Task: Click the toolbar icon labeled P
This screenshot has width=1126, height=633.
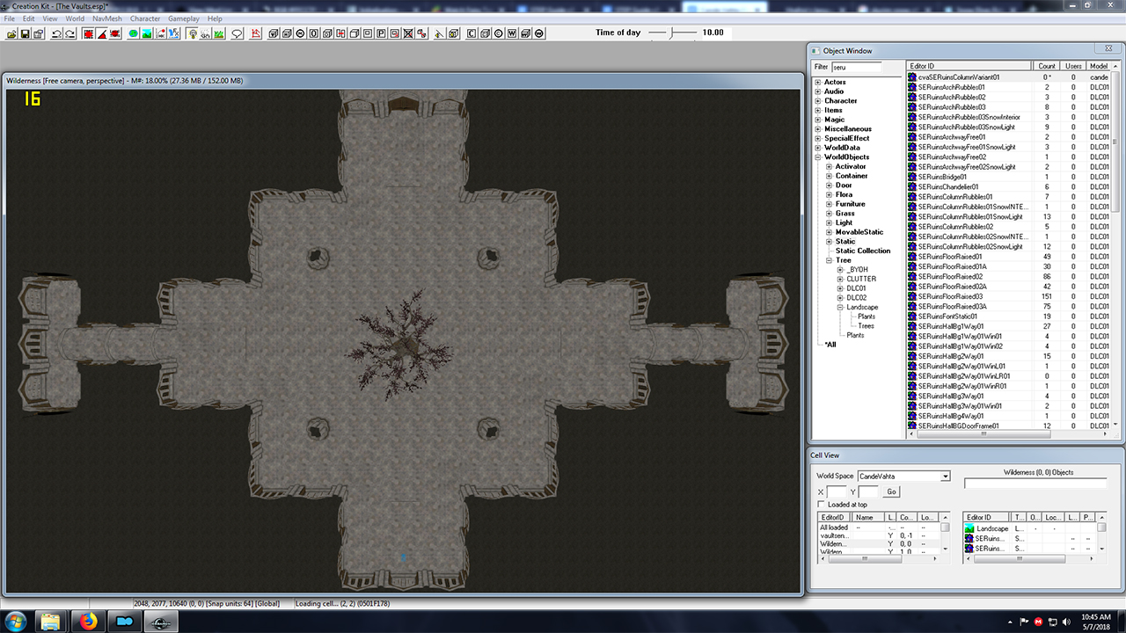Action: click(381, 33)
